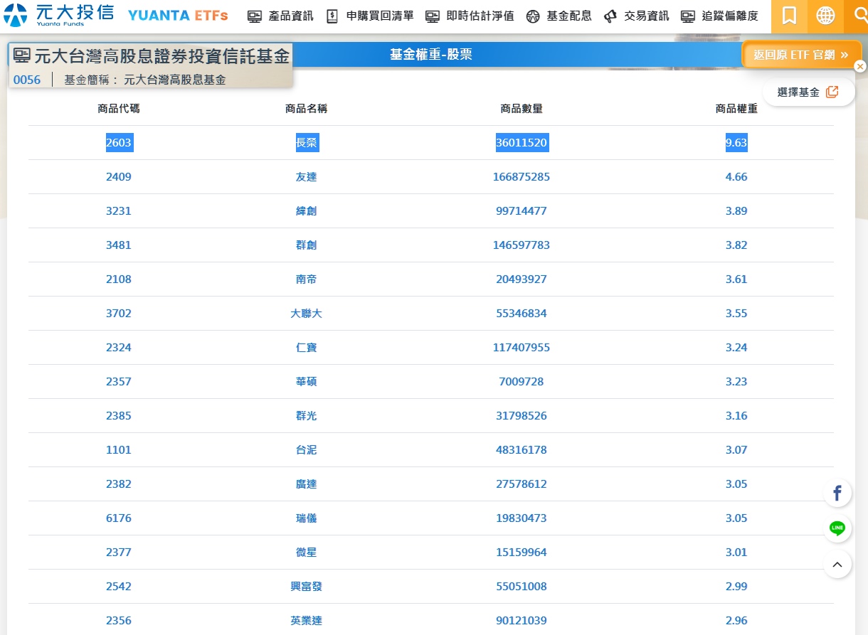Screen dimensions: 868x635
Task: Click the scroll-to-top arrow button
Action: click(837, 565)
